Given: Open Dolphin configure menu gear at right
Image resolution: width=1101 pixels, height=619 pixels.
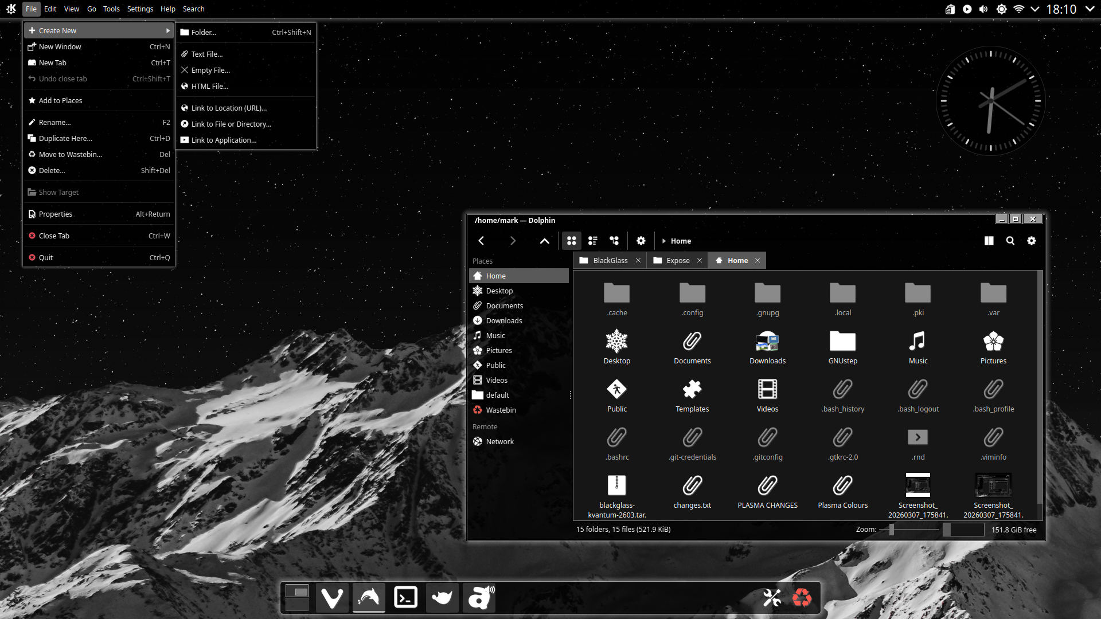Looking at the screenshot, I should pyautogui.click(x=1031, y=241).
